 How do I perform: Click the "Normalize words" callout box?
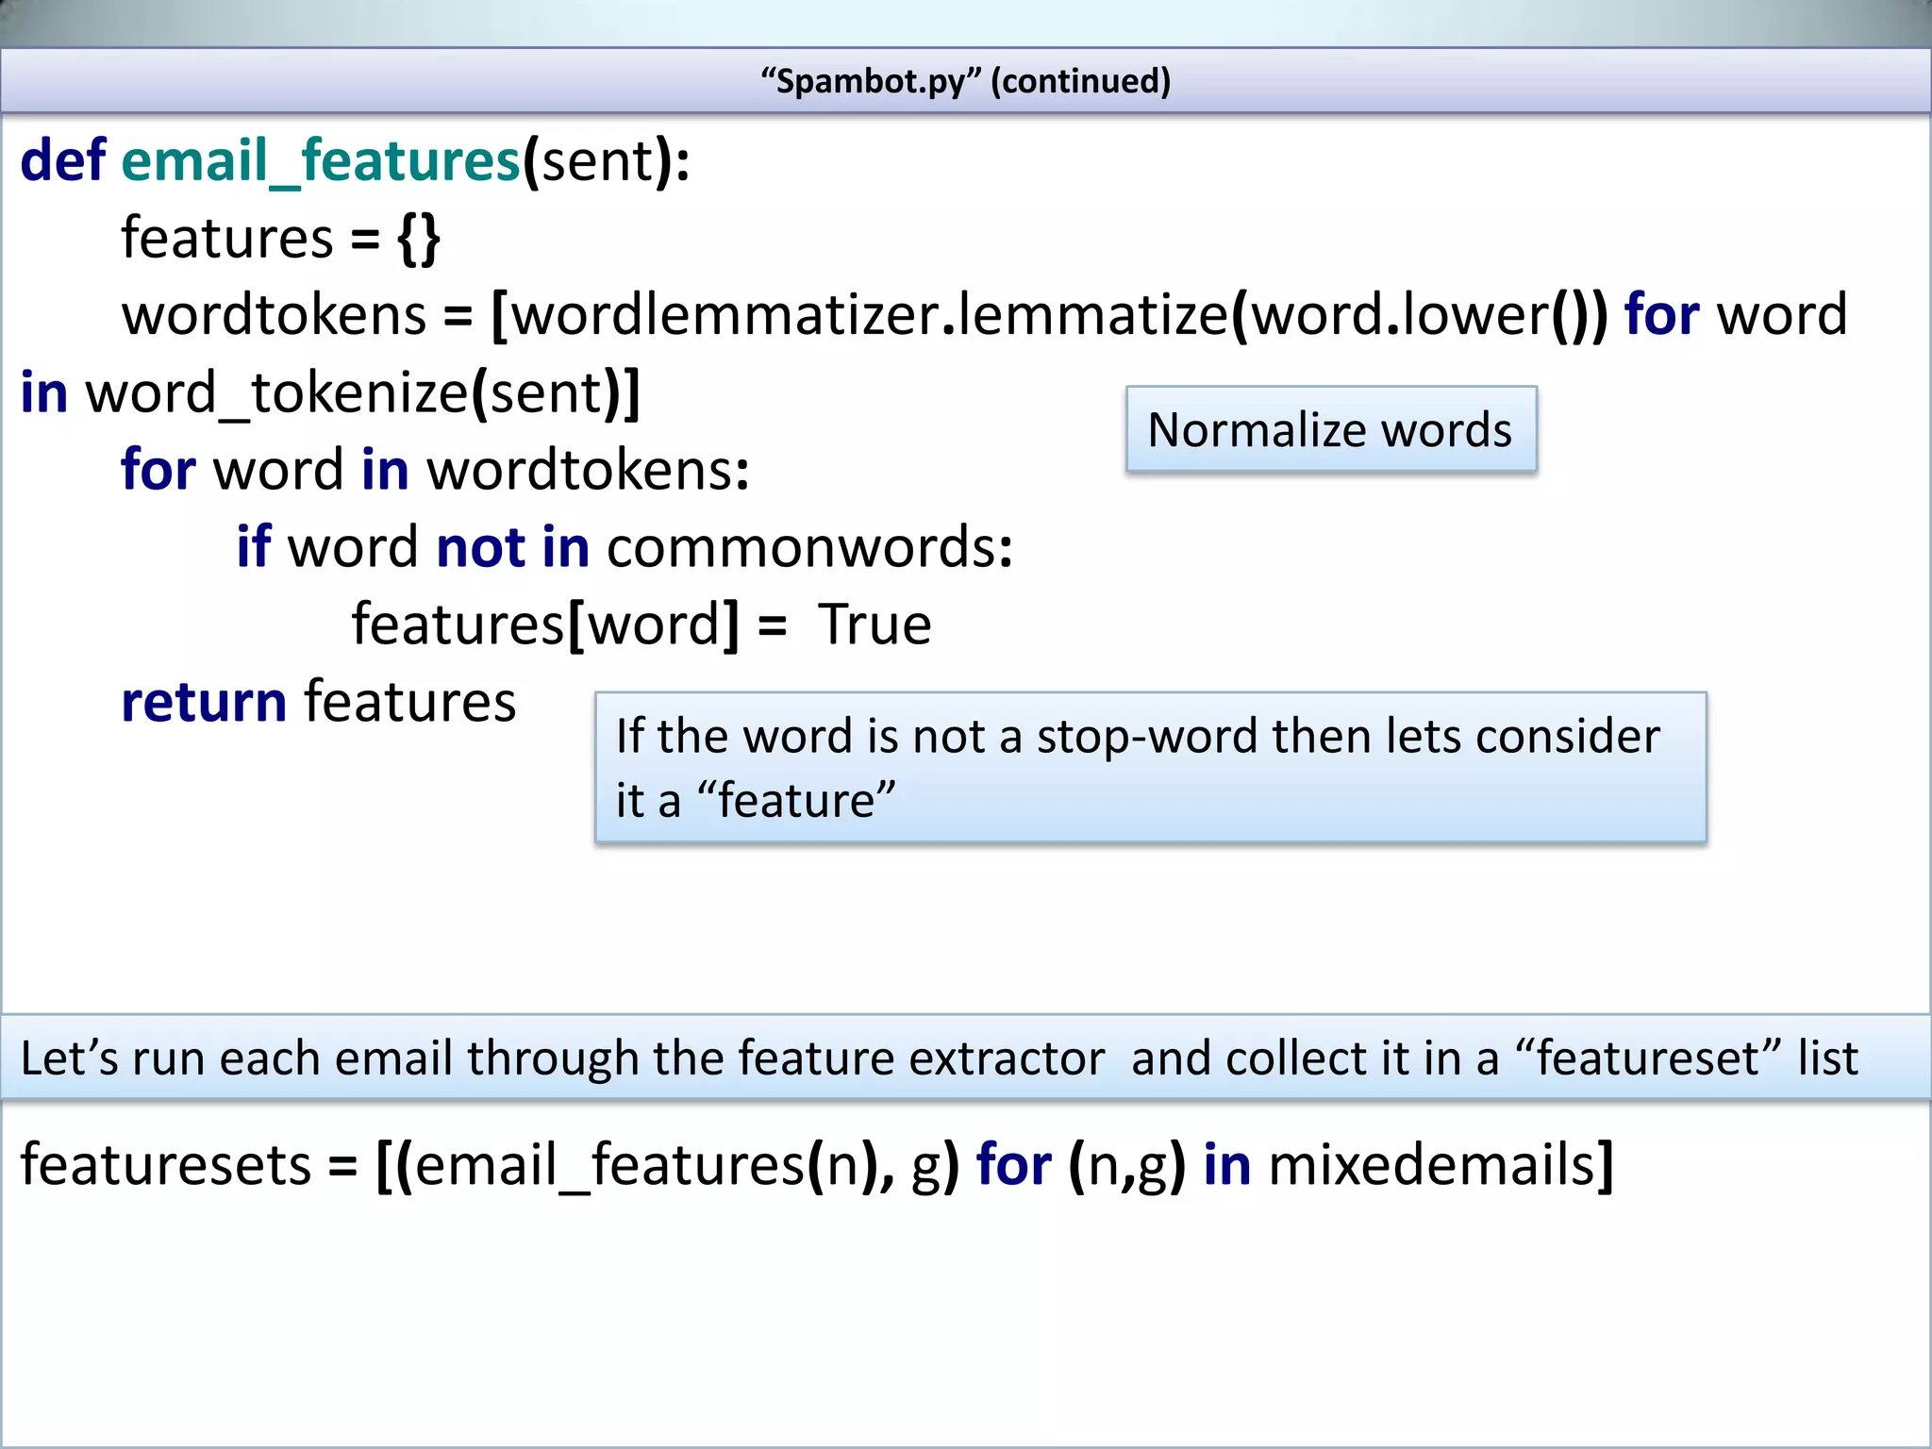(1330, 430)
